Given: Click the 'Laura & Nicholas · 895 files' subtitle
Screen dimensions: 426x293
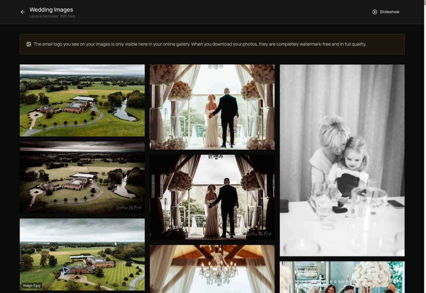Looking at the screenshot, I should [52, 16].
